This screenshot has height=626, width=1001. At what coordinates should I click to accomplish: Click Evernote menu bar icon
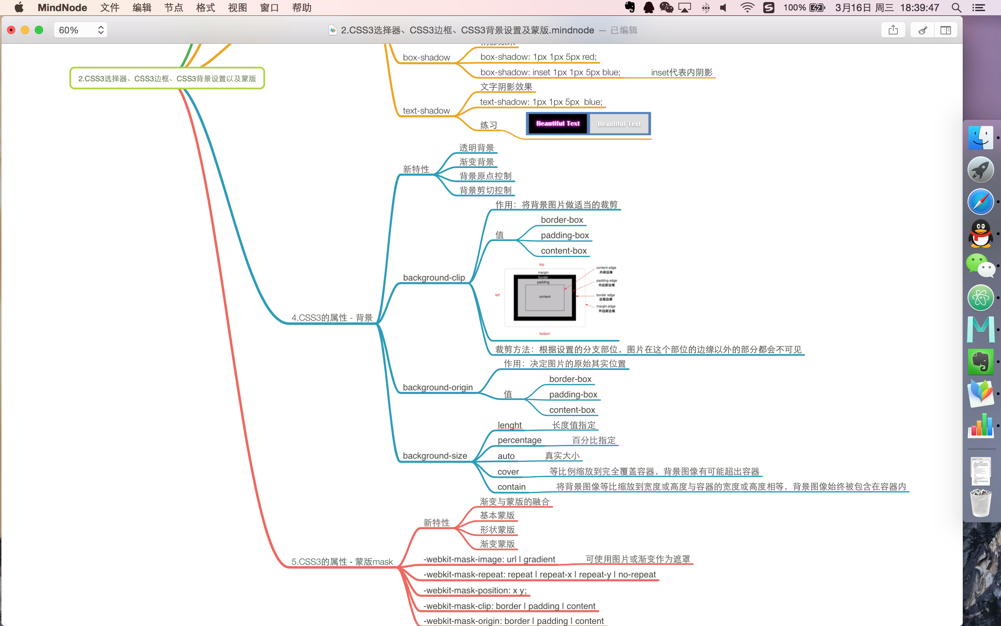pos(629,7)
